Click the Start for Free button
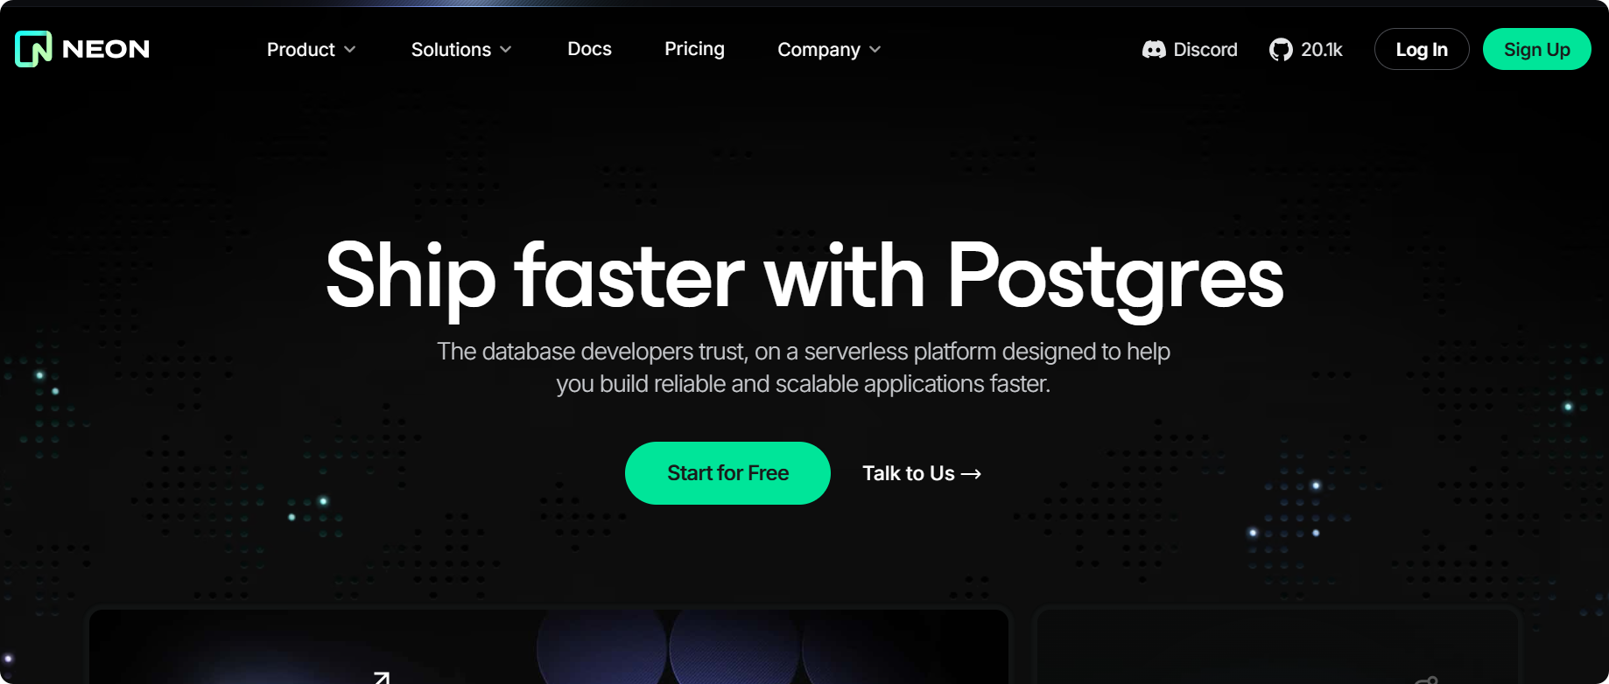This screenshot has width=1609, height=684. pyautogui.click(x=727, y=473)
